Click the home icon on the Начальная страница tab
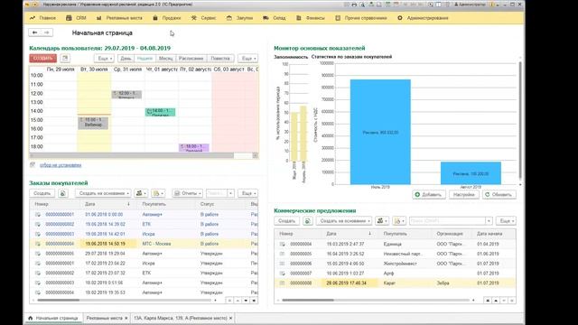This screenshot has width=578, height=325. pyautogui.click(x=31, y=318)
